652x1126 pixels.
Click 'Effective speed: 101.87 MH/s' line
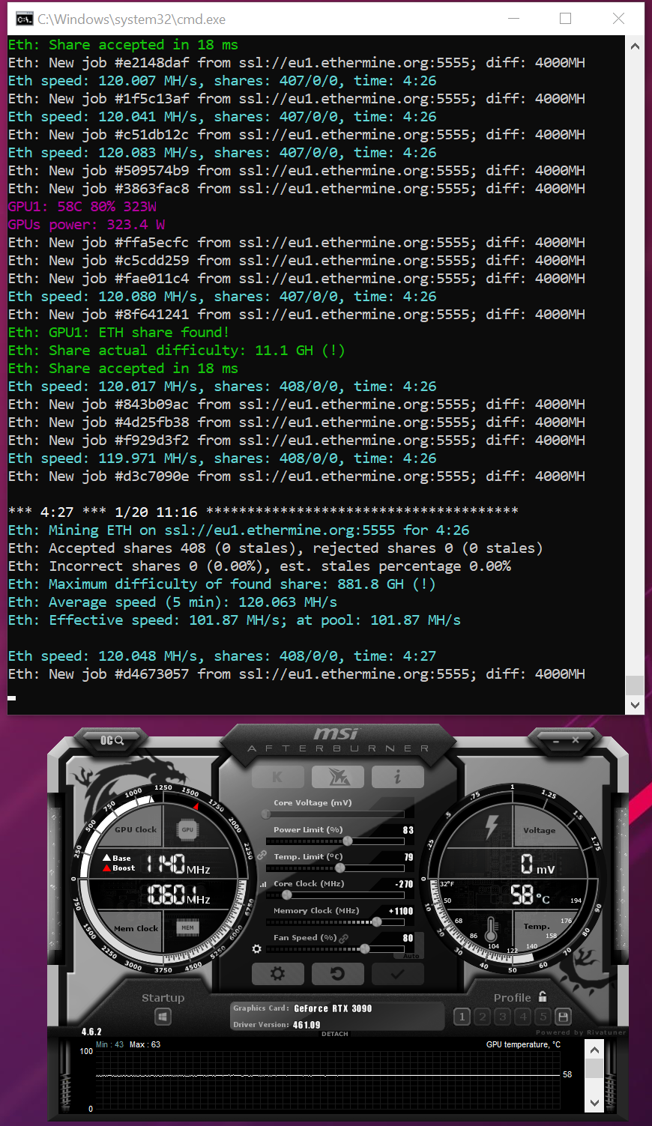click(235, 620)
